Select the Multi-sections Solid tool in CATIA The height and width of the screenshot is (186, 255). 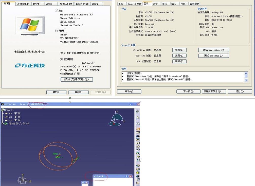click(138, 157)
